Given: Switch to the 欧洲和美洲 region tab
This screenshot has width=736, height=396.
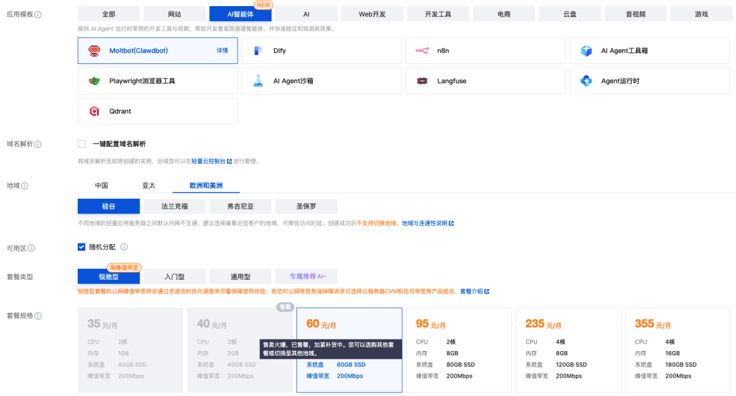Looking at the screenshot, I should pos(206,186).
